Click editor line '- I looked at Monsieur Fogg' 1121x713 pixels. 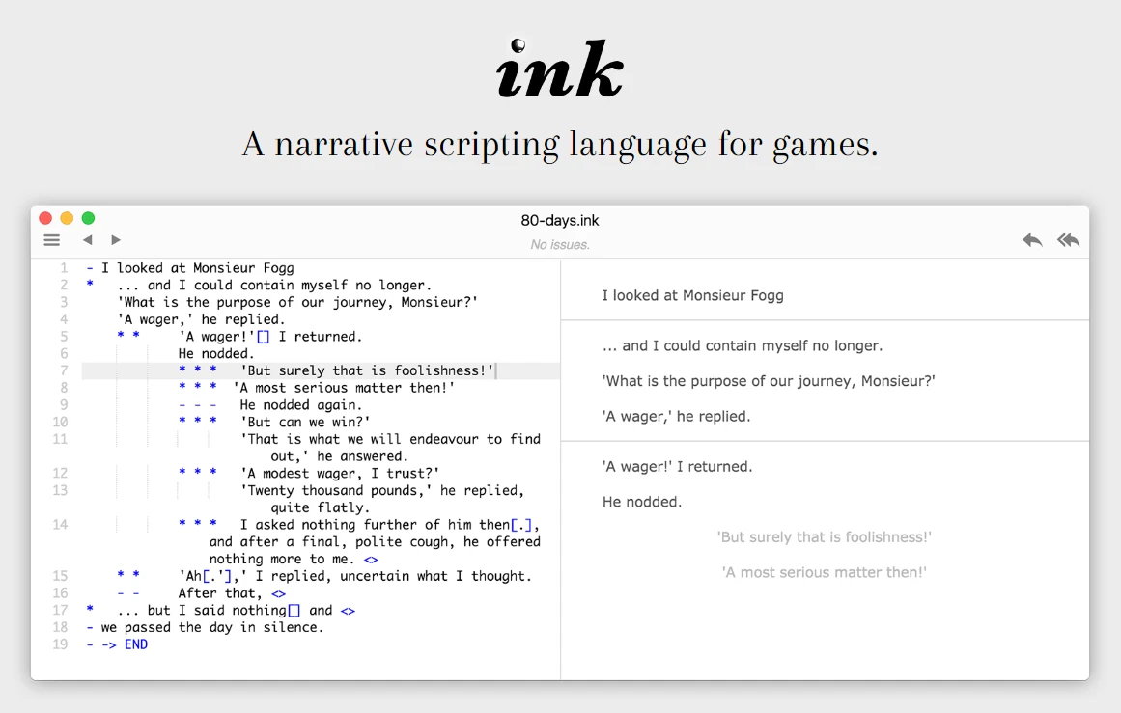pyautogui.click(x=190, y=268)
